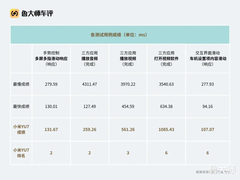Click the 小米YU7 score 131.67
Viewport: 240px width, 180px height.
point(51,129)
